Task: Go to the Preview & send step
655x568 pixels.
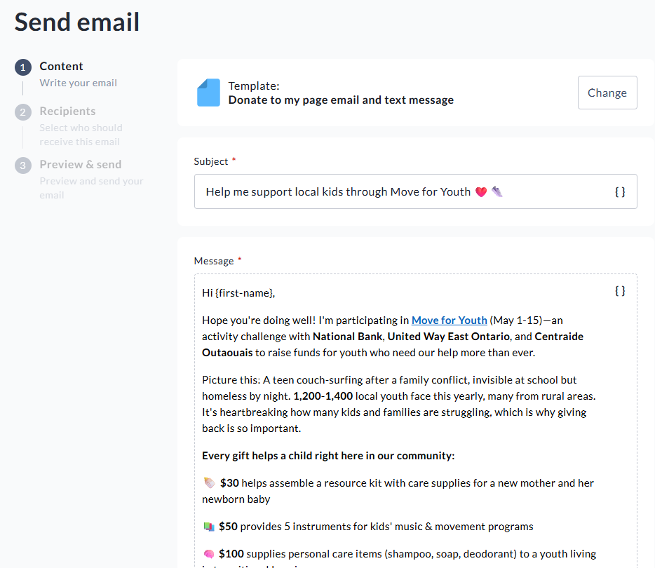Action: click(x=80, y=165)
